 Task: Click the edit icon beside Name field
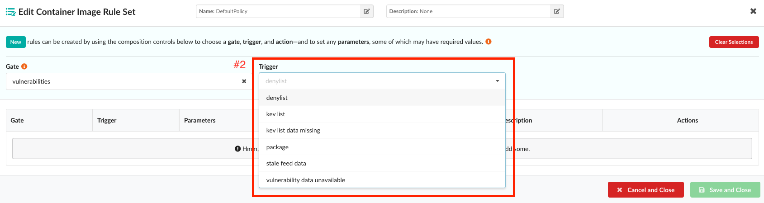click(367, 11)
